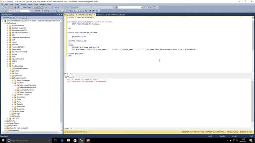Switch to the second SQLQuery tab

[111, 15]
